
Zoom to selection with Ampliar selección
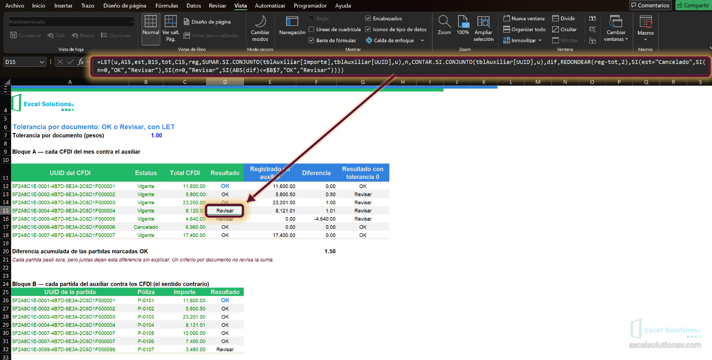[484, 28]
